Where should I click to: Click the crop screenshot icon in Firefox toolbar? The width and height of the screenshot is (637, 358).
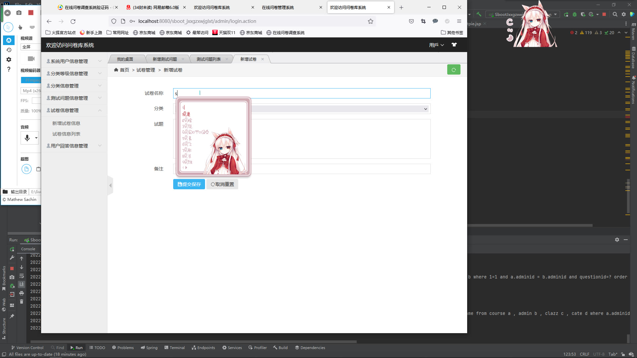[x=423, y=21]
